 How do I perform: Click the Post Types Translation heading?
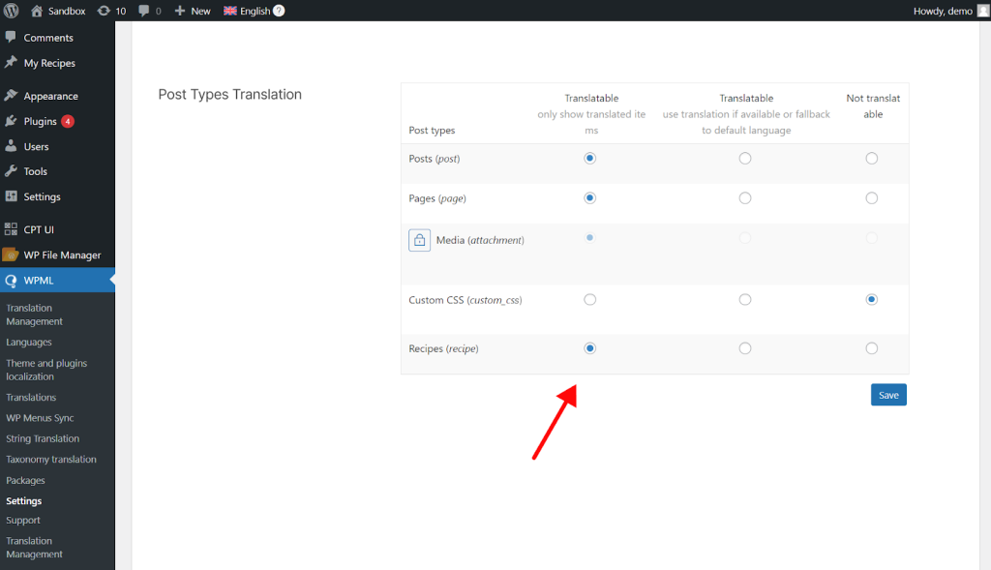point(230,94)
